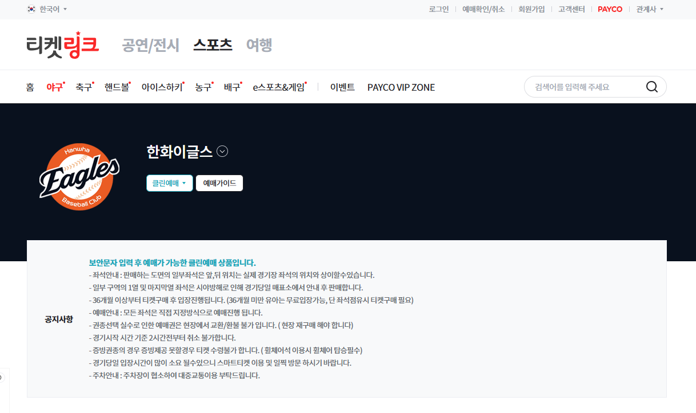The image size is (696, 413).
Task: Open the 배구 menu item
Action: (x=233, y=87)
